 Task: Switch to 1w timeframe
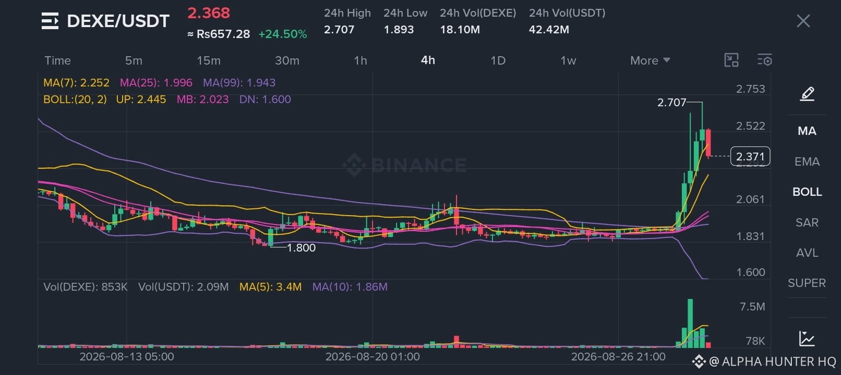(x=568, y=60)
